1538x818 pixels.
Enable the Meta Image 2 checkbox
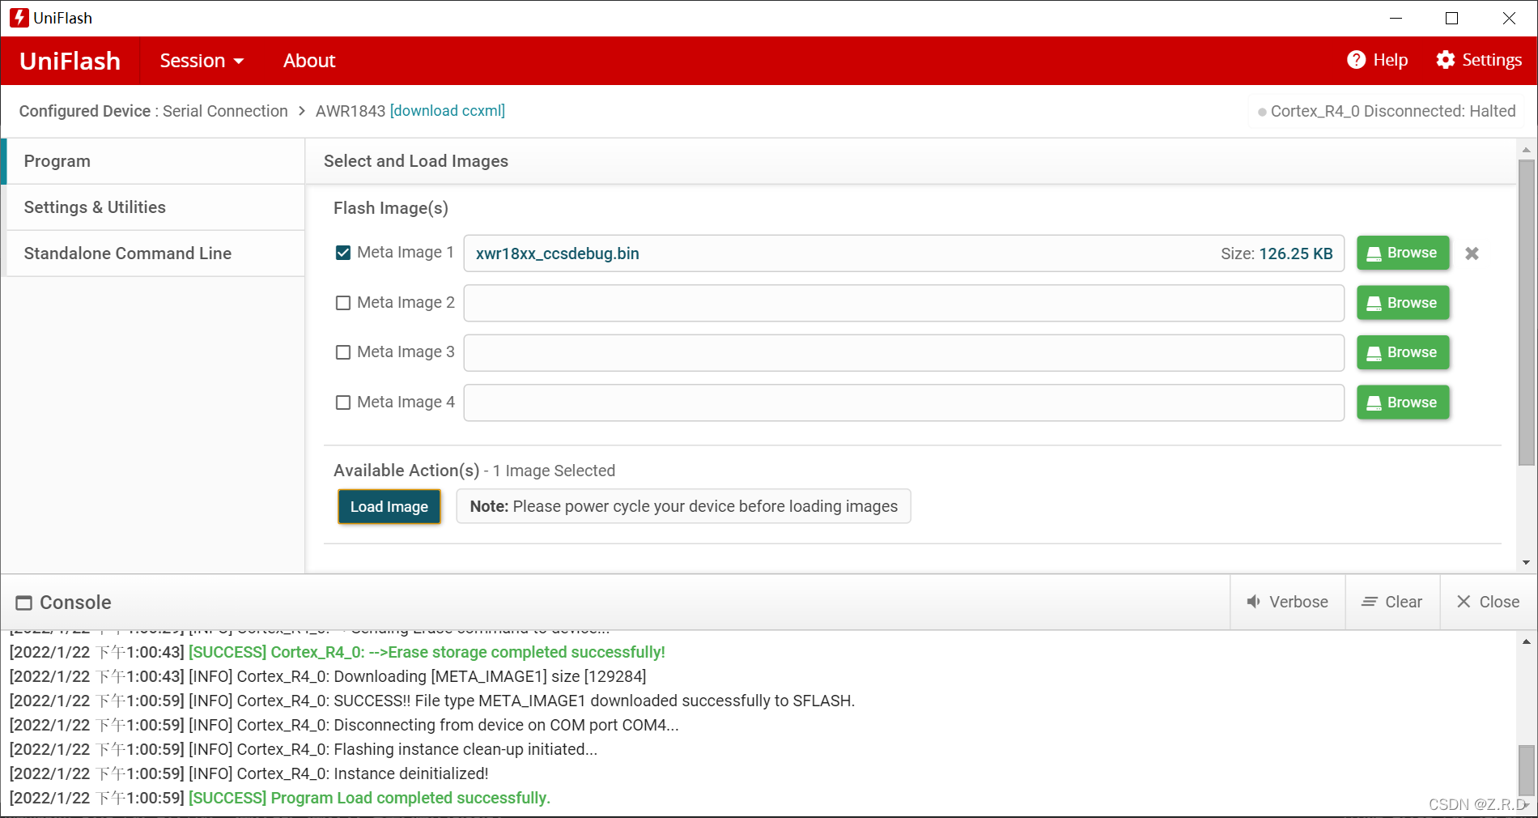tap(343, 303)
